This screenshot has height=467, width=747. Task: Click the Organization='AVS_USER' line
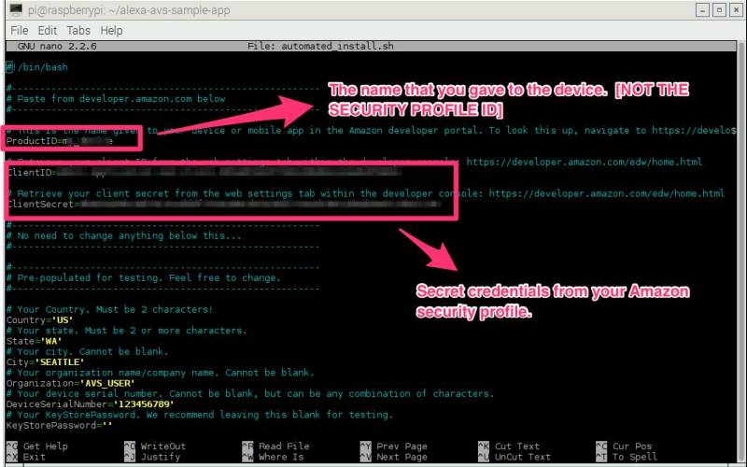pos(71,383)
